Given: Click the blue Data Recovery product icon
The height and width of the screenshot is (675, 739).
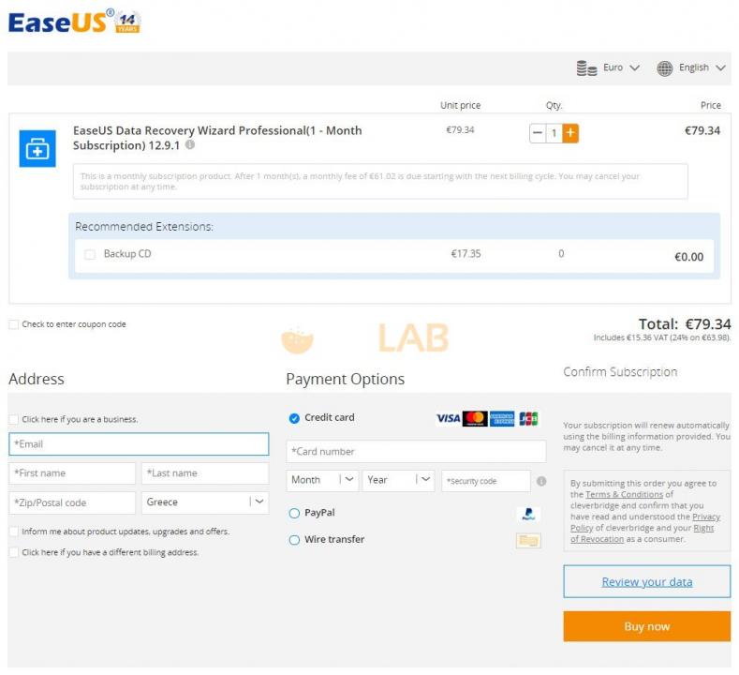Looking at the screenshot, I should point(37,148).
